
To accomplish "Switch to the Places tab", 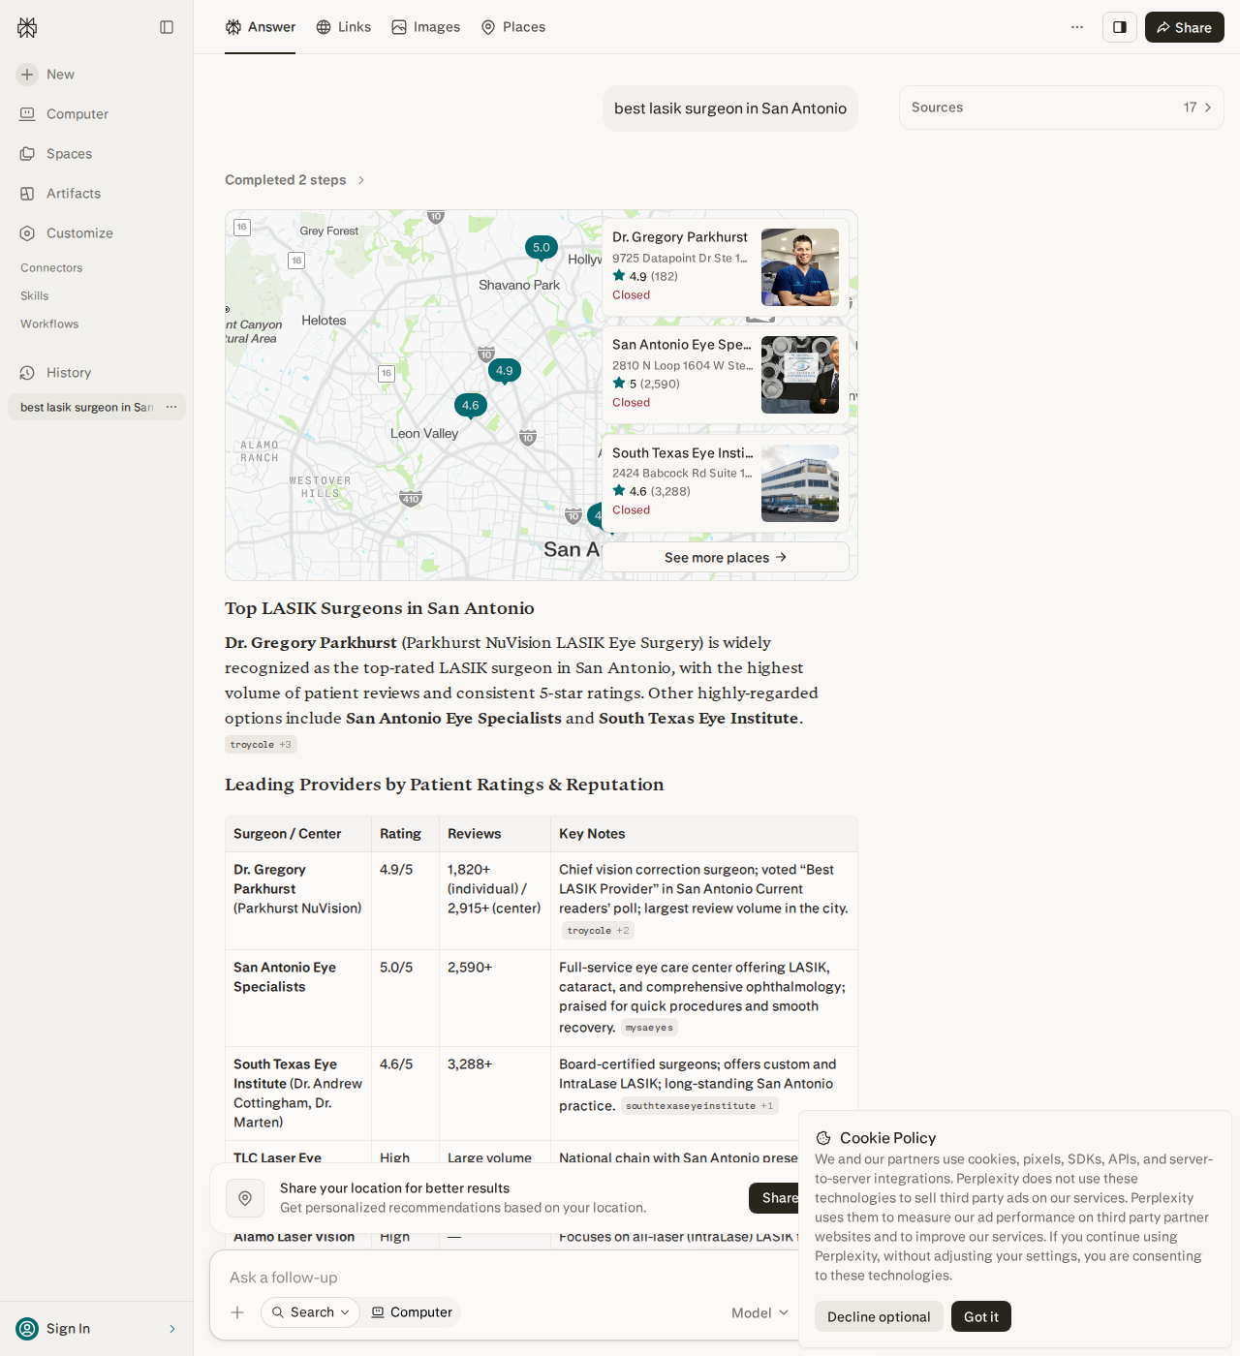I will (513, 27).
